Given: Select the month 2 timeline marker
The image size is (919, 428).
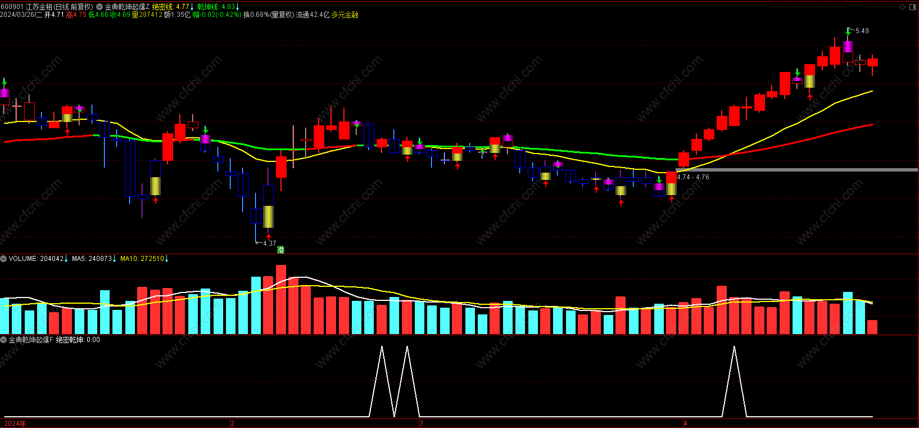Looking at the screenshot, I should (232, 424).
